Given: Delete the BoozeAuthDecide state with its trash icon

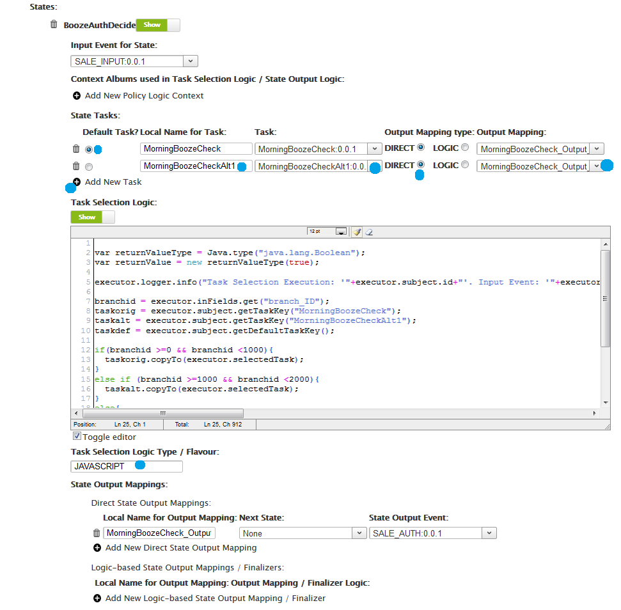Looking at the screenshot, I should 54,24.
